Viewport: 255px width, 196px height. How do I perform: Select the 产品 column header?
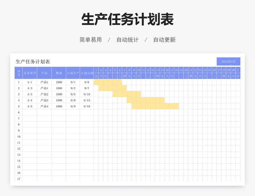[x=44, y=73]
